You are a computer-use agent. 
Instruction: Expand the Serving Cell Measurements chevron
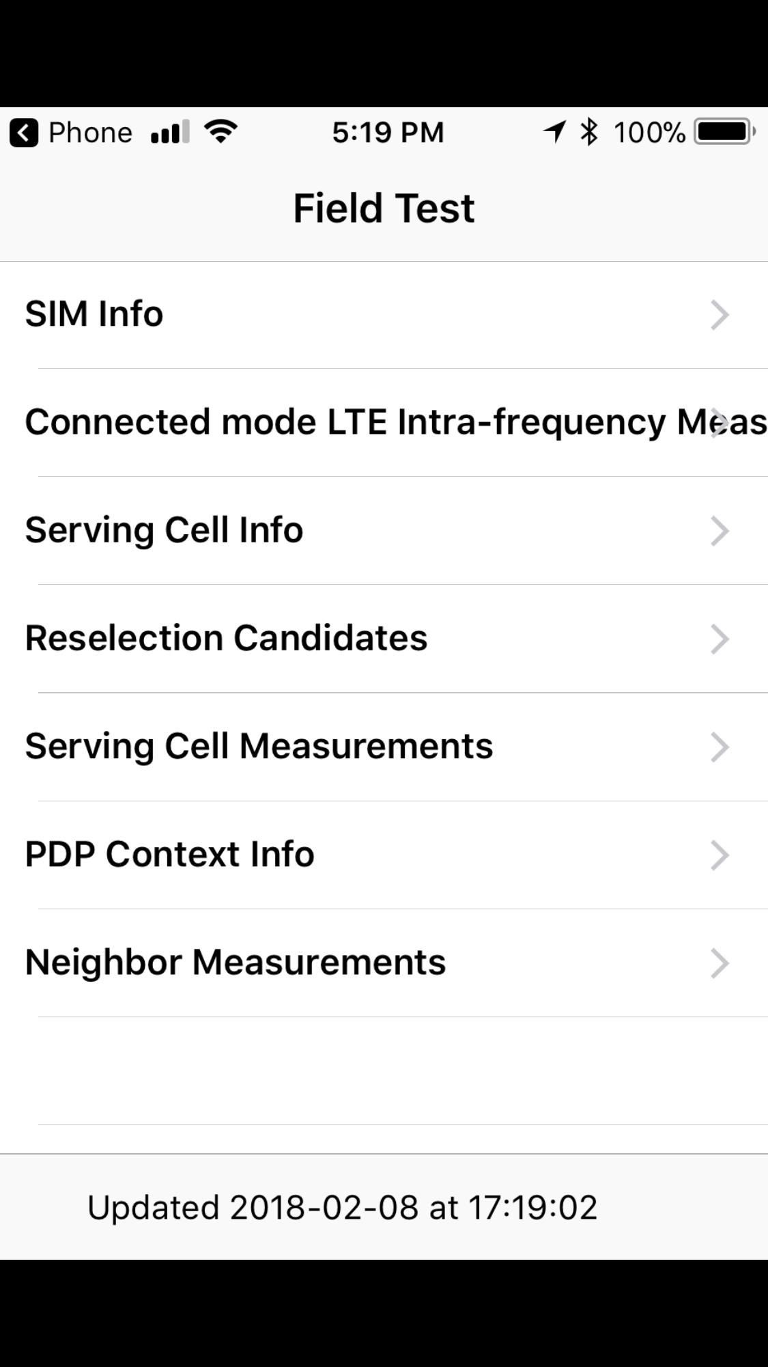click(x=720, y=747)
